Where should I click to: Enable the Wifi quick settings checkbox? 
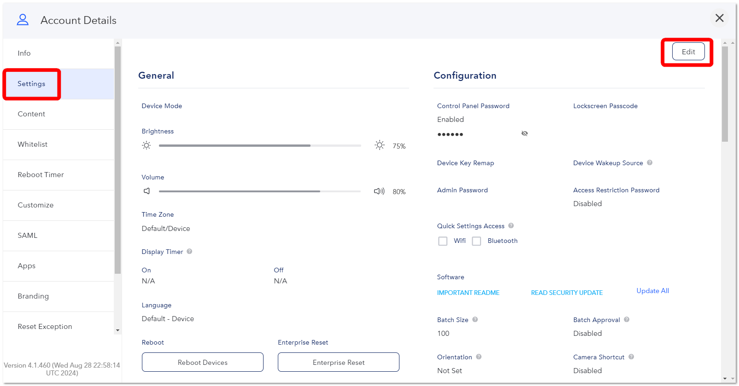443,241
